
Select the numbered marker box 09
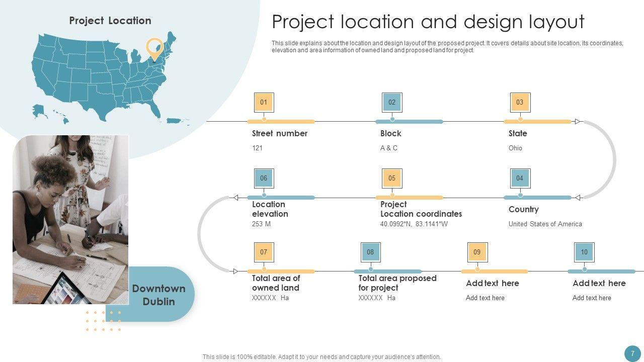pyautogui.click(x=477, y=252)
